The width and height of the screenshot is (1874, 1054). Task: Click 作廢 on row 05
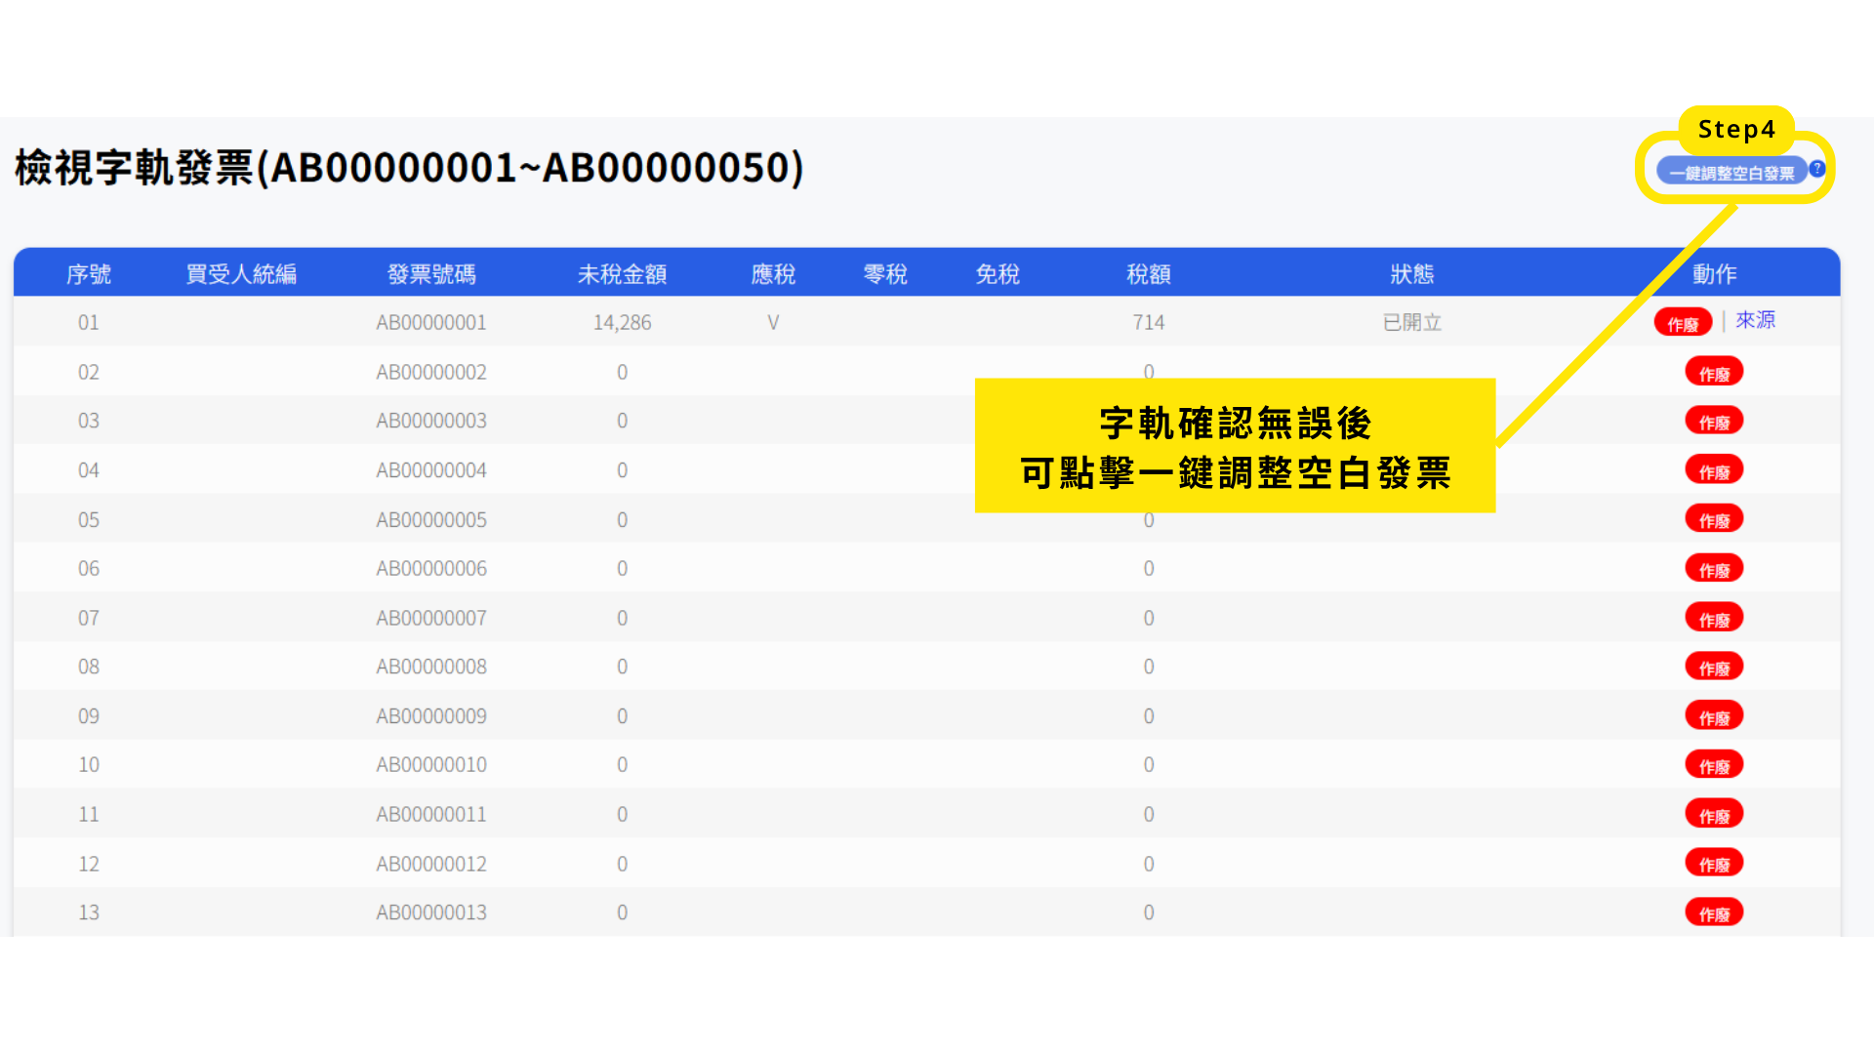[1713, 520]
